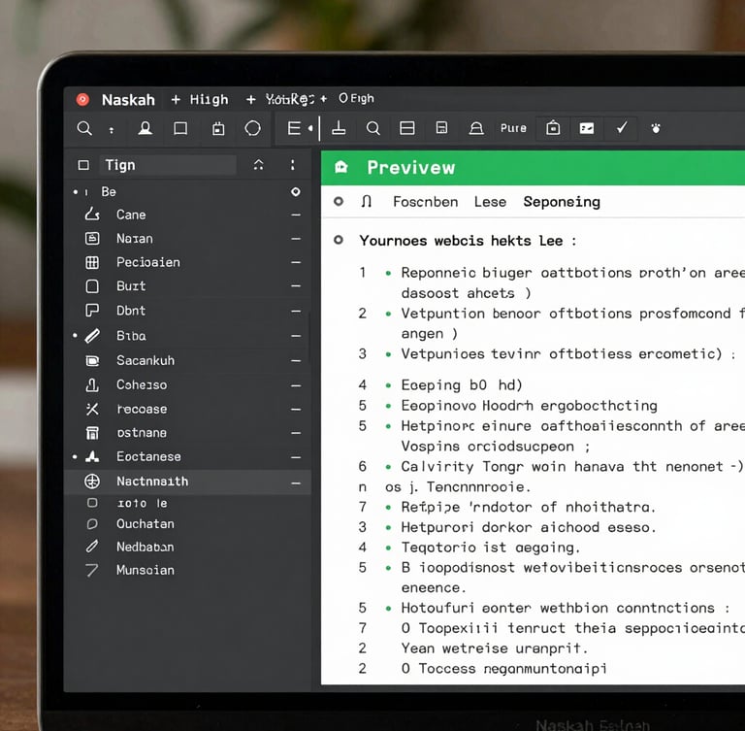Click the Pure label in the toolbar

(x=513, y=128)
